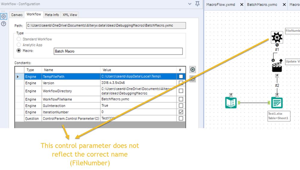This screenshot has width=300, height=170.
Task: Select the 2018.4.3.54046 value cell
Action: 138,83
